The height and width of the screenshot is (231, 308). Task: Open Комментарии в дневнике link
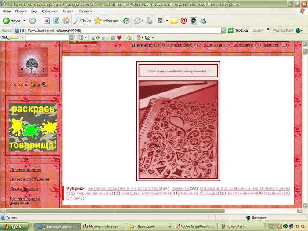(x=25, y=201)
